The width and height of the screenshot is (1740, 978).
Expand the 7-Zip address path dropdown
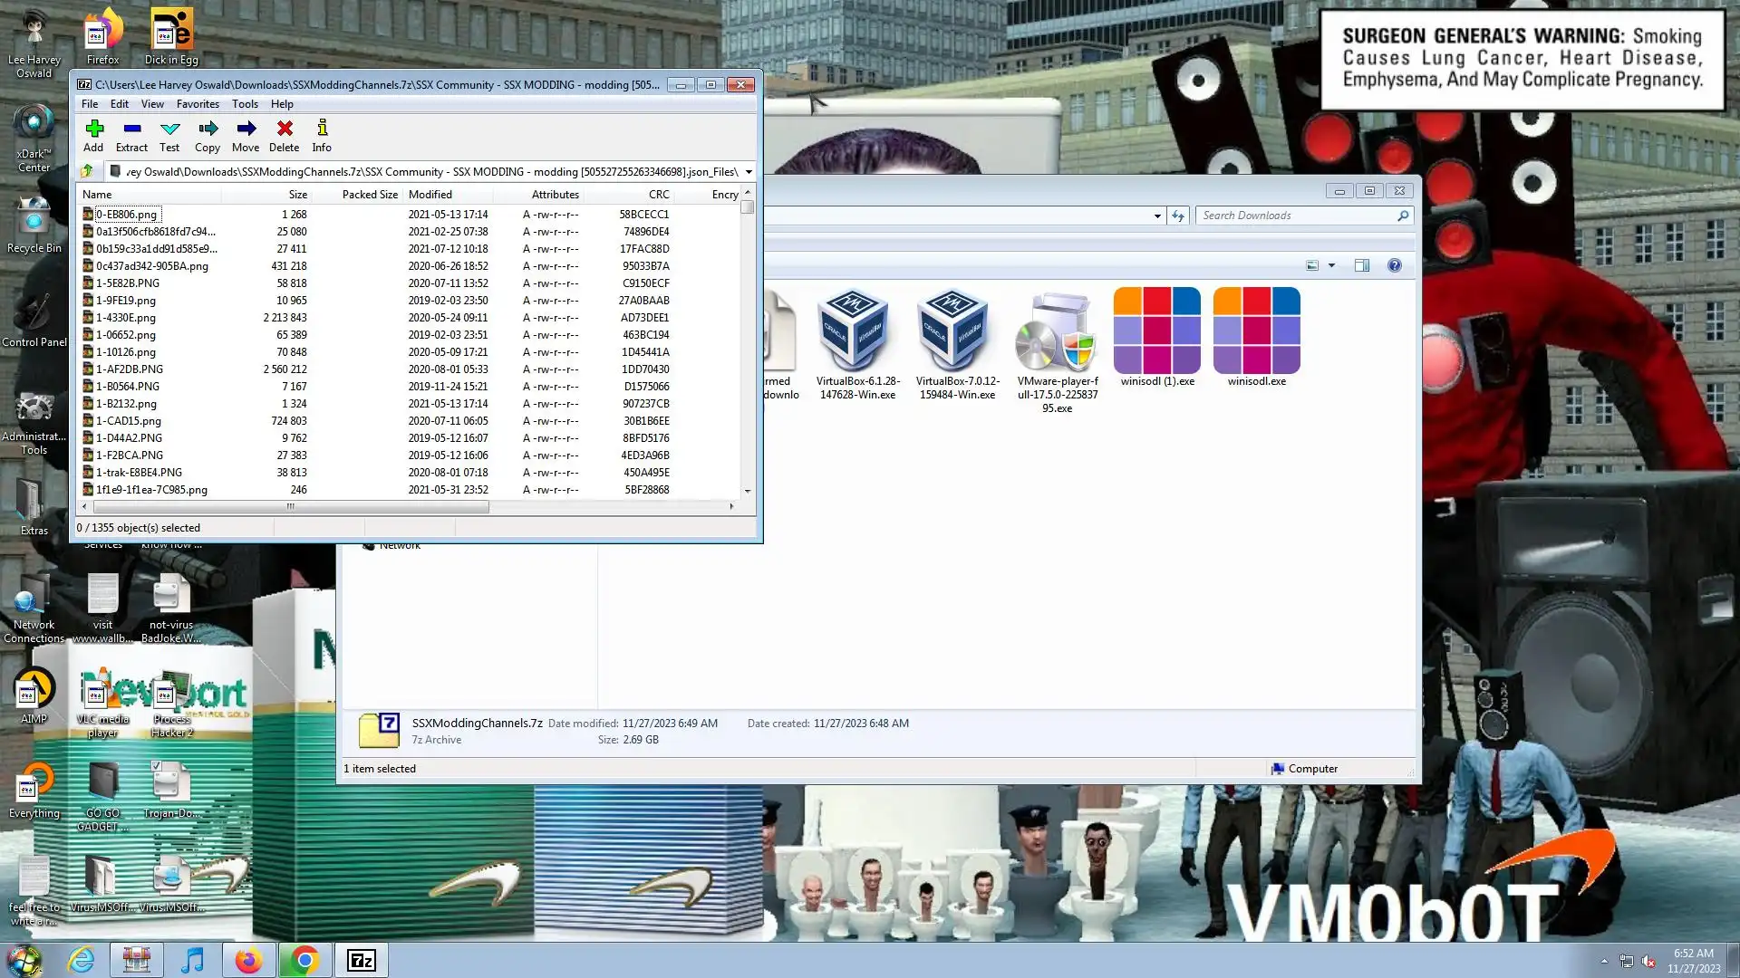tap(749, 171)
